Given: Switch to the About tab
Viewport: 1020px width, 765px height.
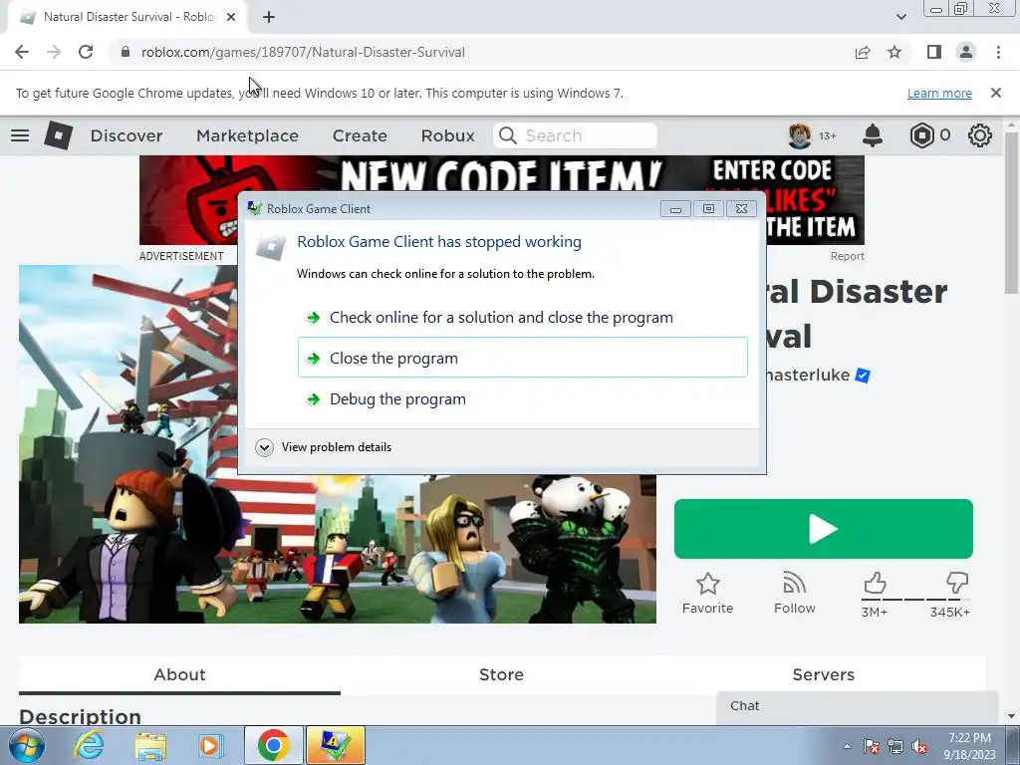Looking at the screenshot, I should (x=179, y=674).
